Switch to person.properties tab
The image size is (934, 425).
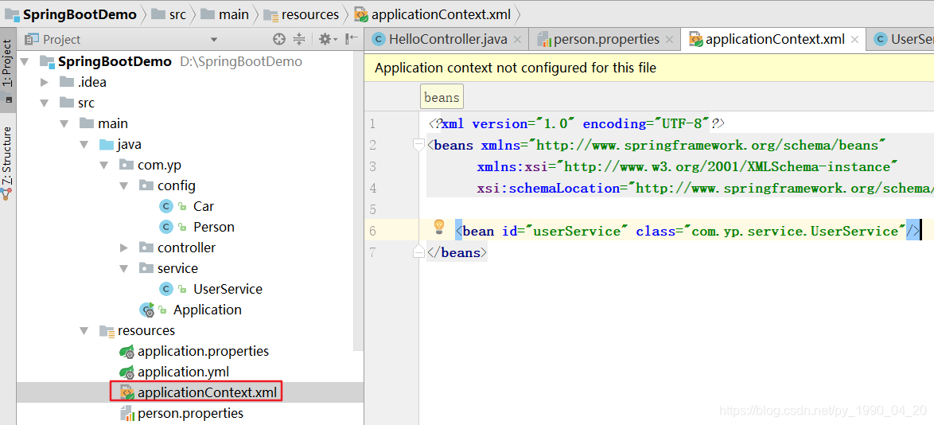(606, 39)
